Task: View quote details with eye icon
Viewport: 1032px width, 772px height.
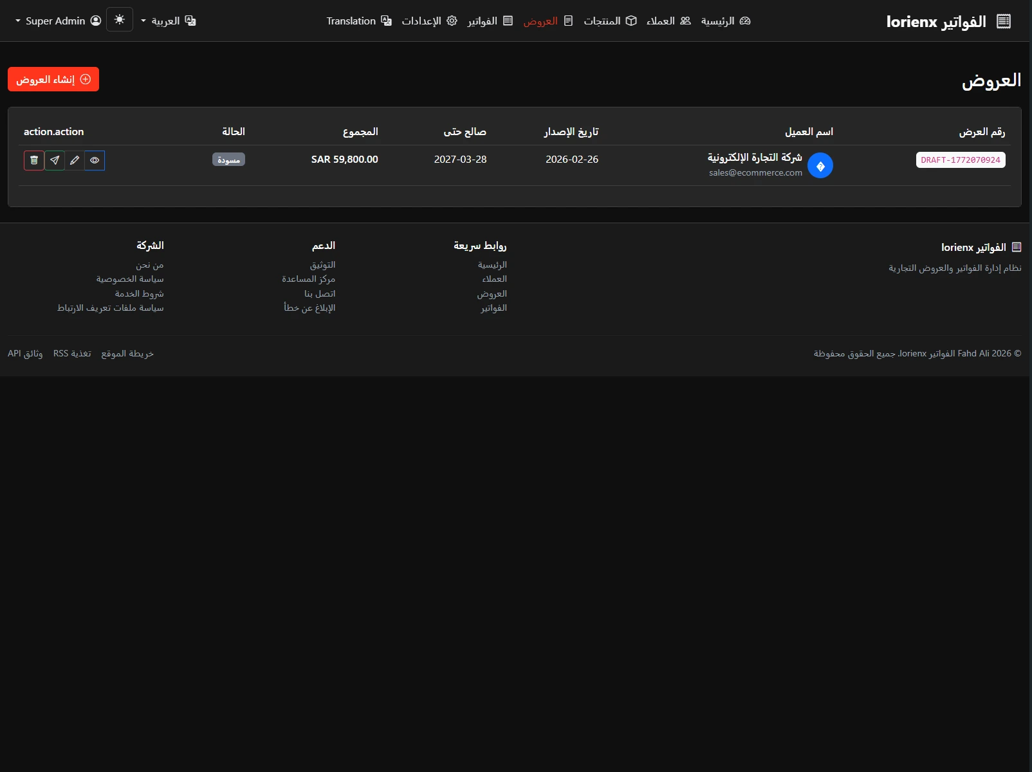Action: click(95, 160)
